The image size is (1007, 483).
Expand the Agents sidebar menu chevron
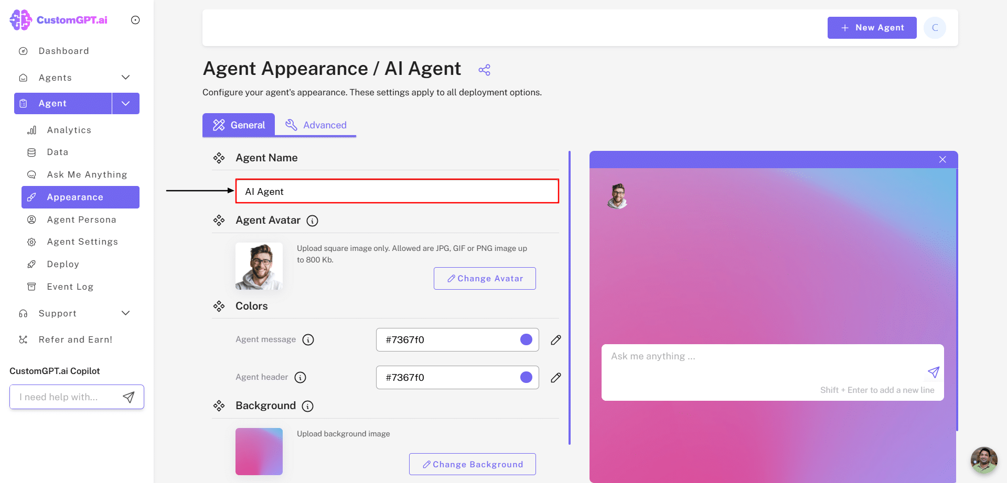click(x=125, y=78)
